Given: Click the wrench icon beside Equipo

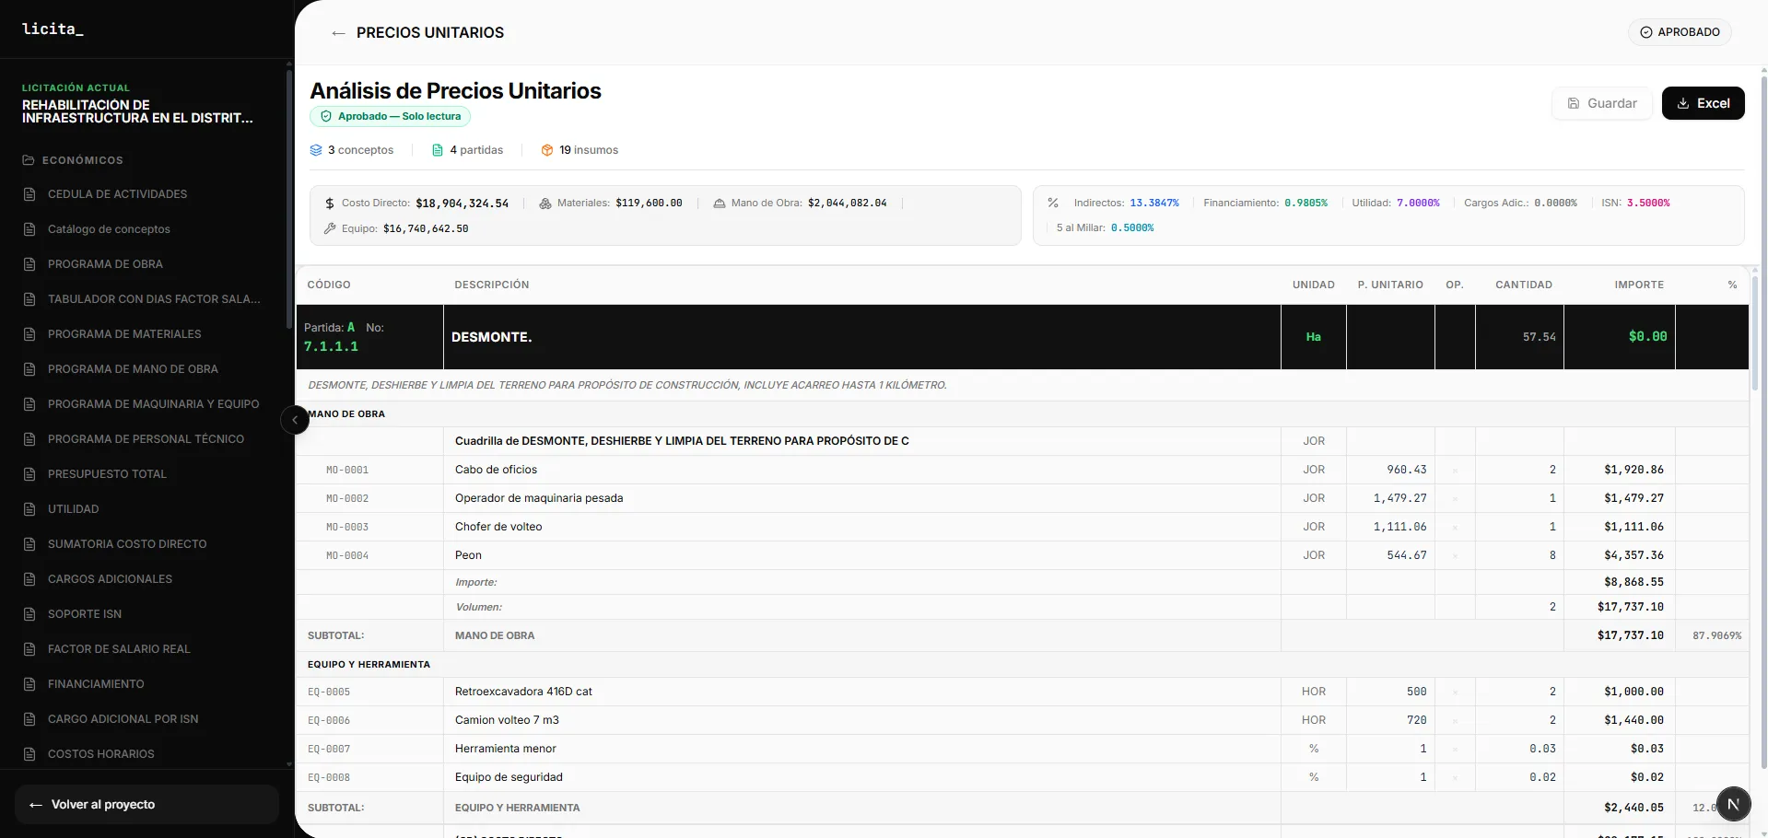Looking at the screenshot, I should 330,228.
